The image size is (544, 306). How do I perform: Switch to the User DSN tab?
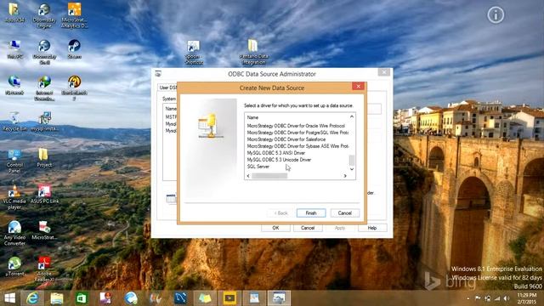[168, 88]
